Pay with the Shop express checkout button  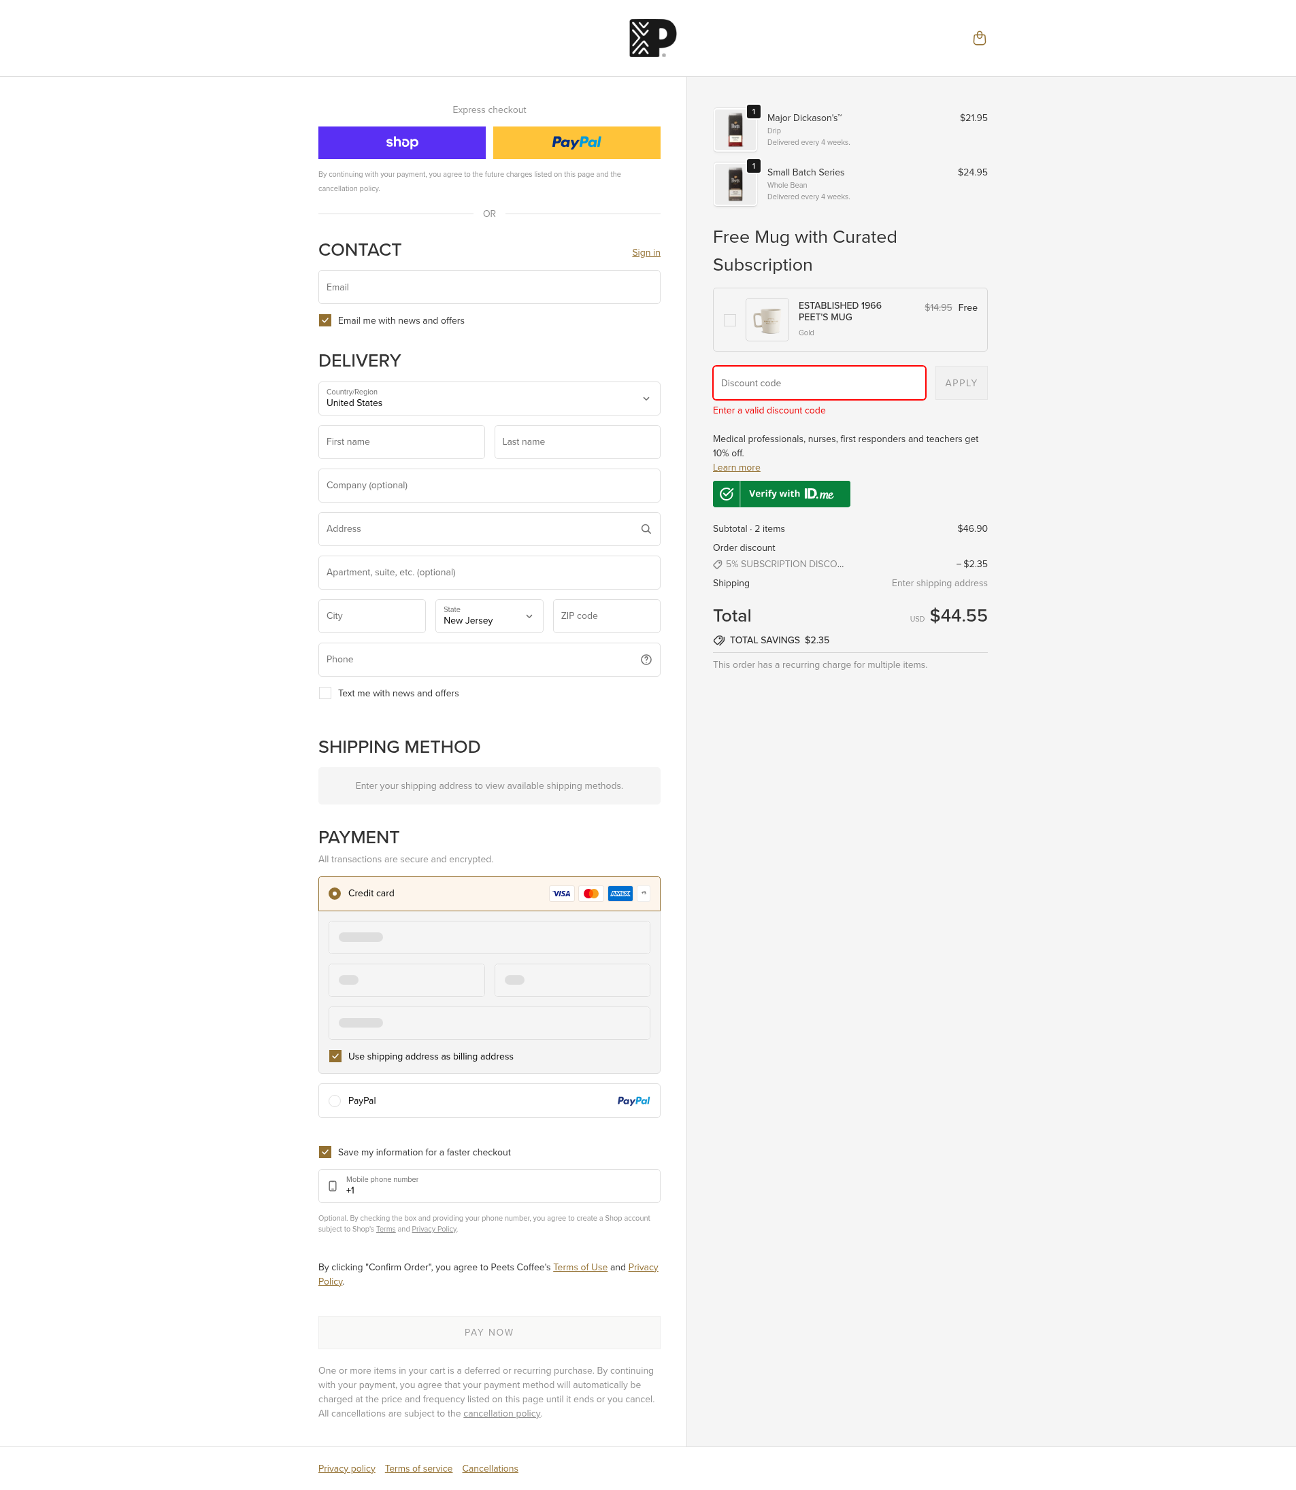pyautogui.click(x=401, y=142)
